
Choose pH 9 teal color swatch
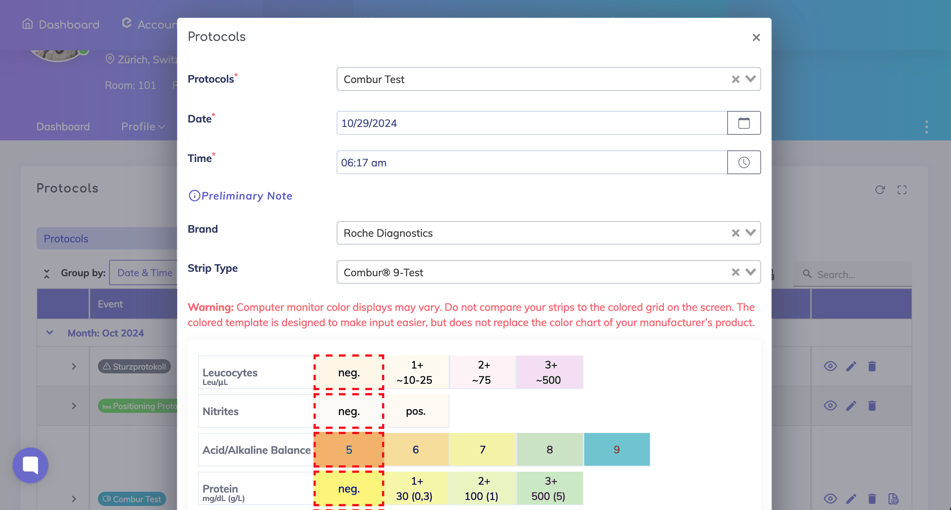coord(617,450)
